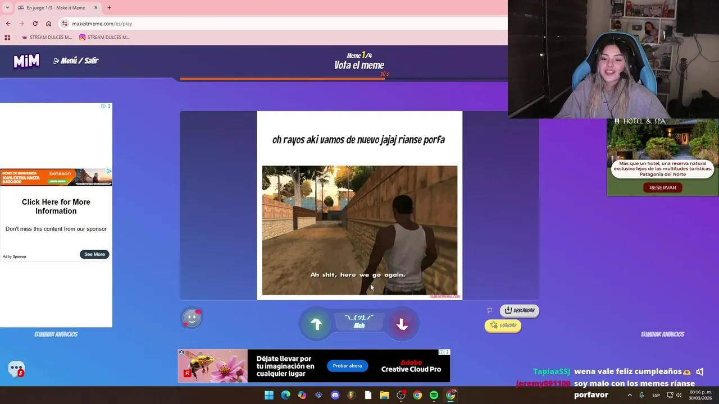Click the microphone tray icon
Viewport: 719px width, 404px height.
[641, 395]
